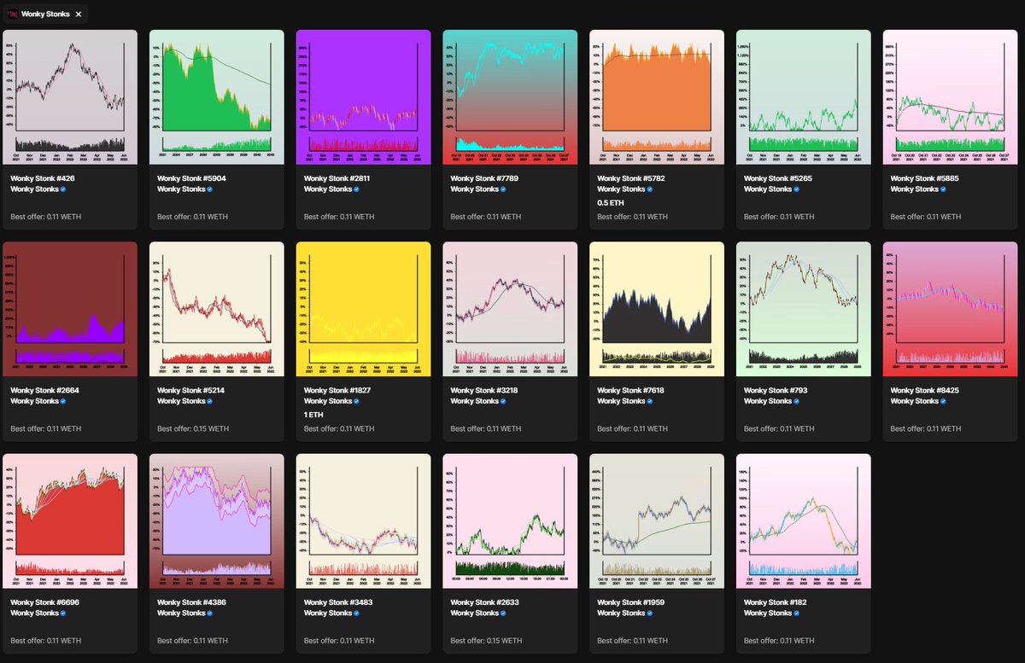
Task: Click verified badge on Wonky Stonk #1827 card
Action: pyautogui.click(x=356, y=401)
